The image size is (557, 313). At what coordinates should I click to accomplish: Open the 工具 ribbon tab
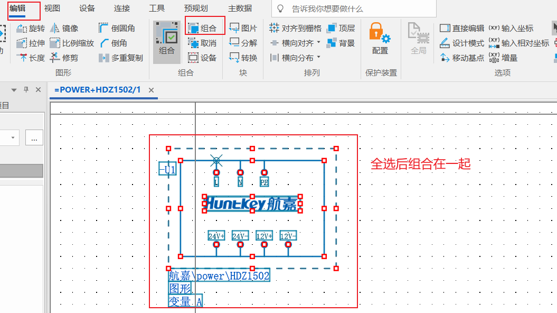(x=157, y=8)
